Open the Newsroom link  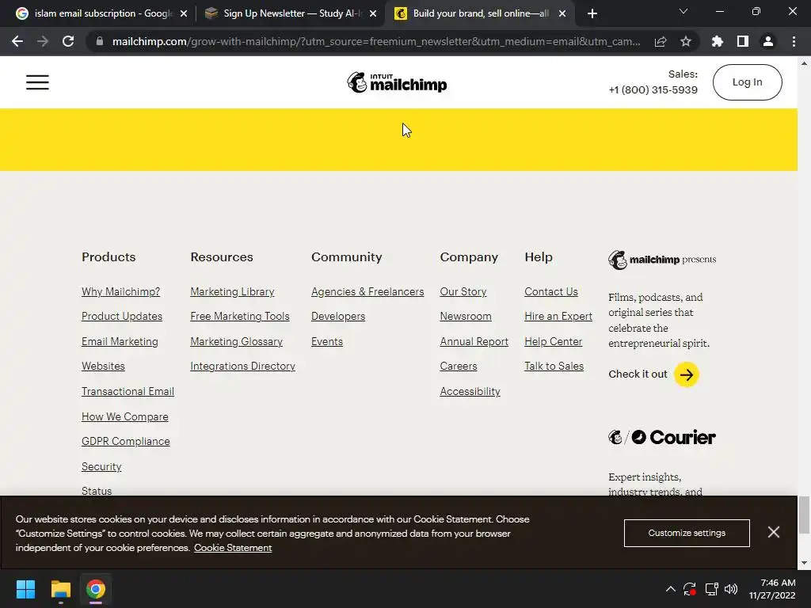point(466,317)
